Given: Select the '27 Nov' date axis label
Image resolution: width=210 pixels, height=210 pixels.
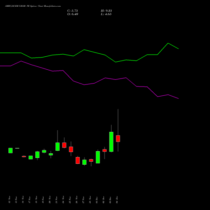Looking at the screenshot, I should tap(83, 199).
